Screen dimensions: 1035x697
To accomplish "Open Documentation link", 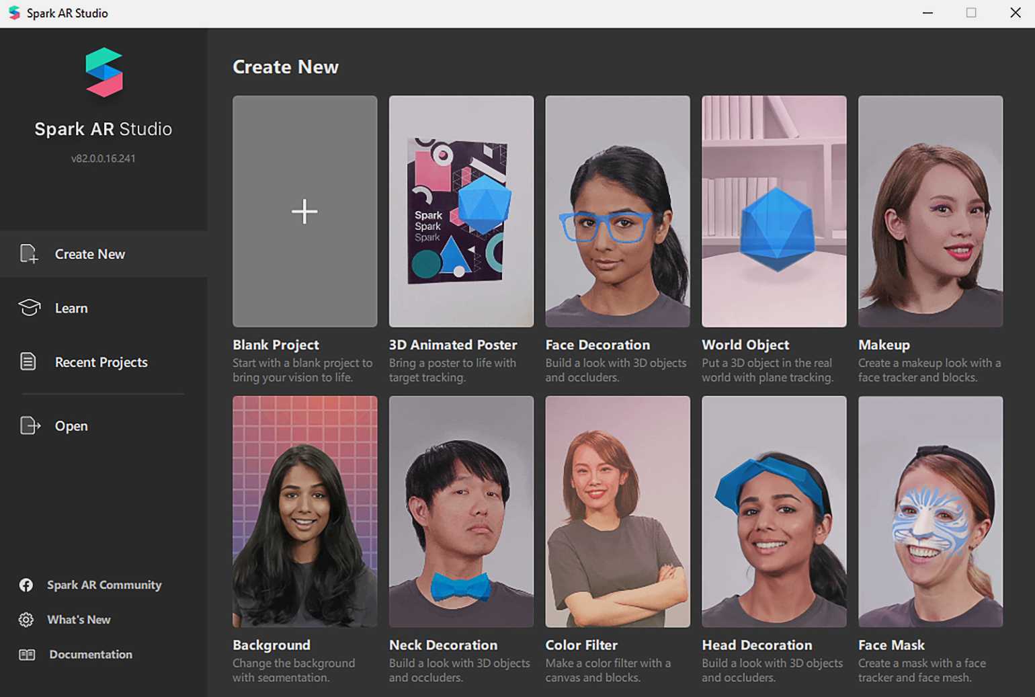I will (91, 654).
